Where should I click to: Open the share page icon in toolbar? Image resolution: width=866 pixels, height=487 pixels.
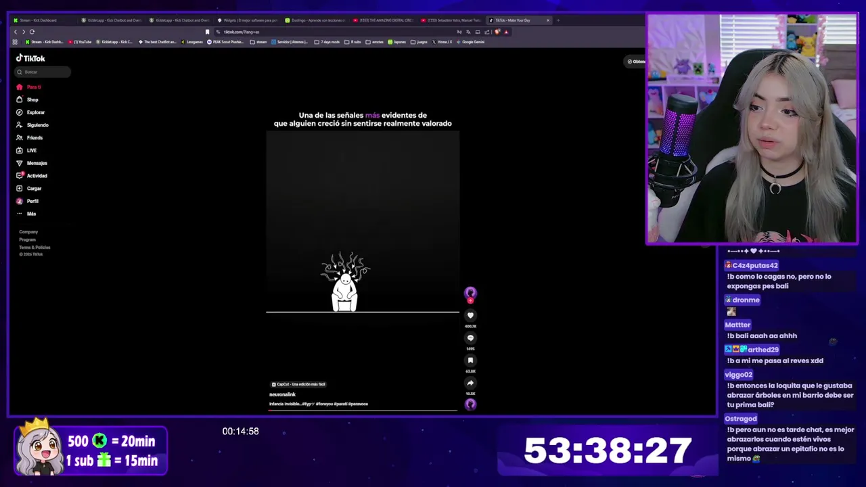(487, 32)
